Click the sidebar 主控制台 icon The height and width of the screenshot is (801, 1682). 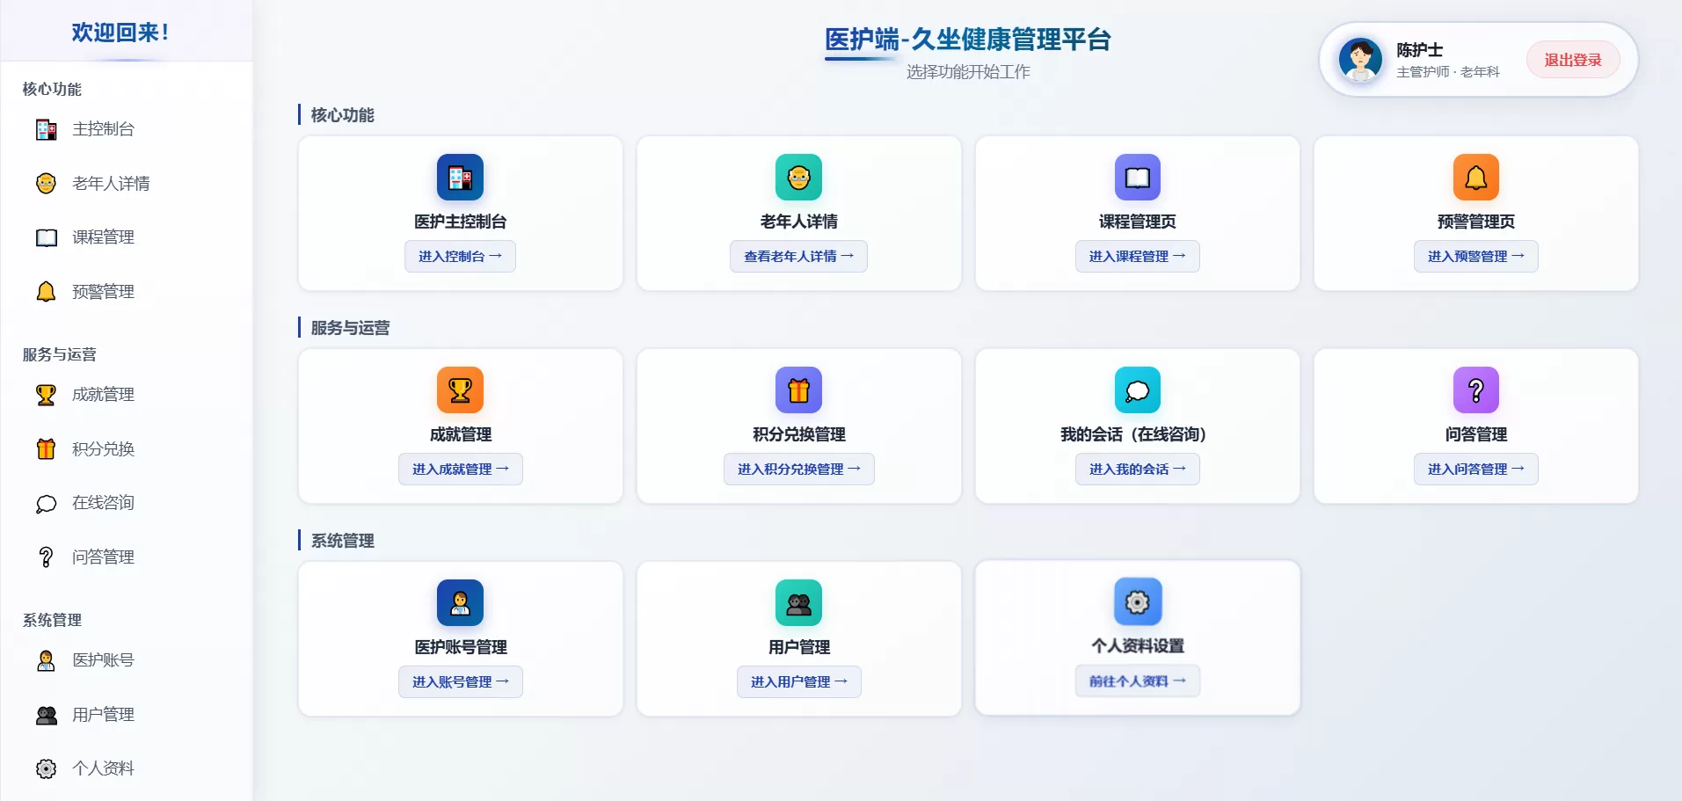(x=47, y=129)
